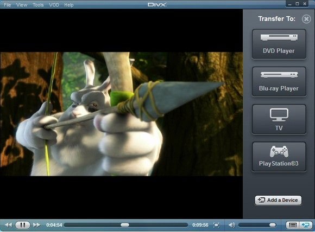Open the Help menu
Viewport: 315px width, 232px height.
pos(69,5)
